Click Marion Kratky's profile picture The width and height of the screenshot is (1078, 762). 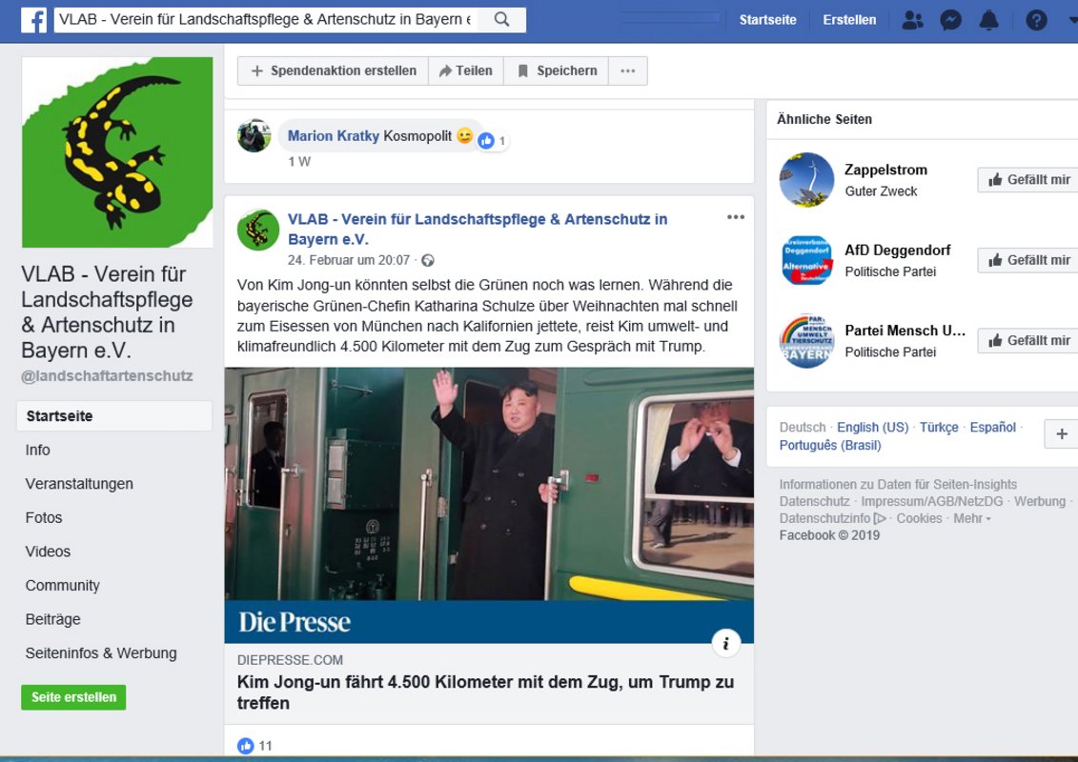[254, 135]
